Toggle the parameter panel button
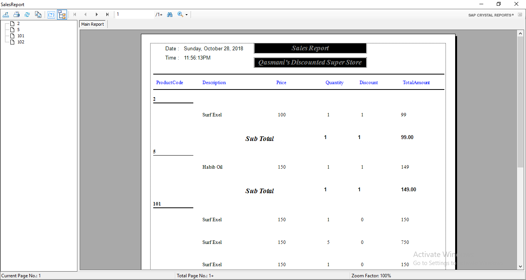The width and height of the screenshot is (526, 280). pos(51,15)
